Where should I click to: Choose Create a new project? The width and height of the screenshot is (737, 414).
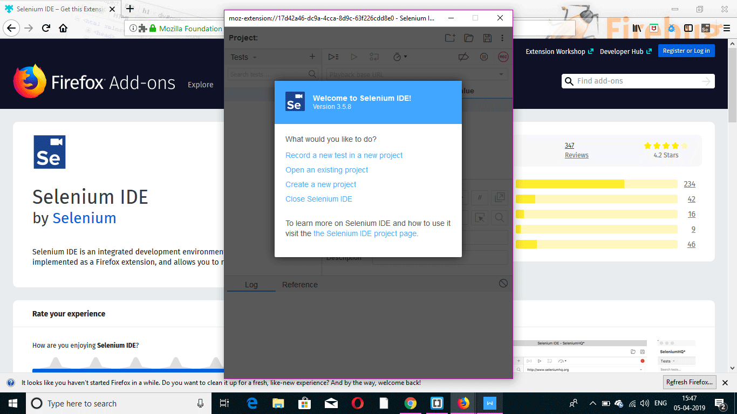tap(321, 184)
